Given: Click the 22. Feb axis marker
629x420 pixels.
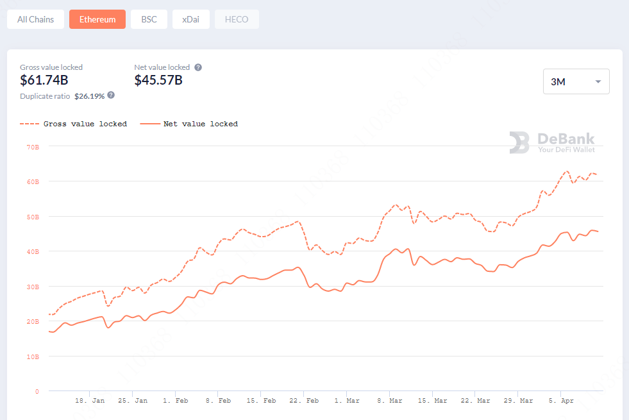Looking at the screenshot, I should click(x=304, y=400).
